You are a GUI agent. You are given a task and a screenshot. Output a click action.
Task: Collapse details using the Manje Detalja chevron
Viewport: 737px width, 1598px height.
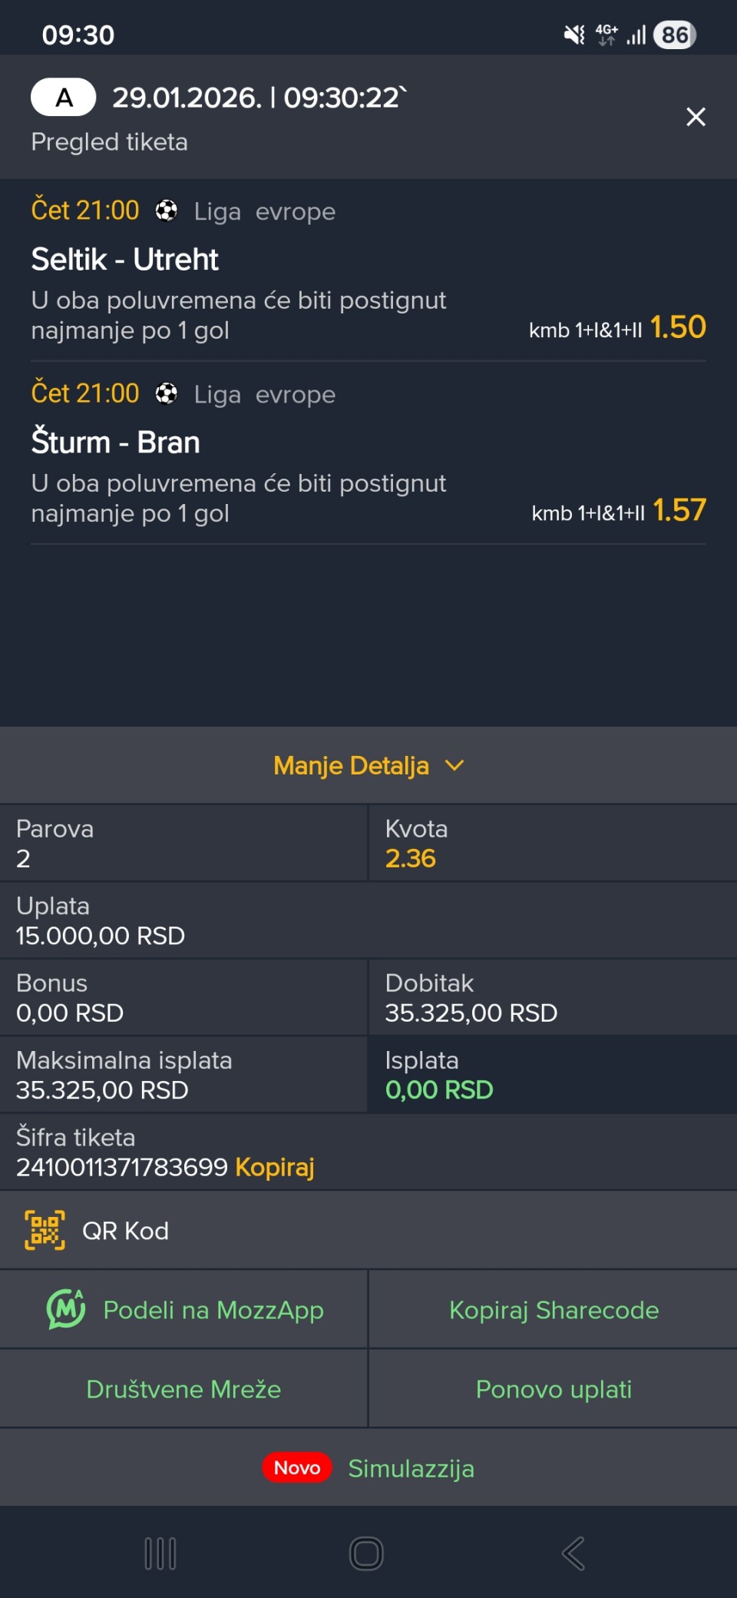455,765
